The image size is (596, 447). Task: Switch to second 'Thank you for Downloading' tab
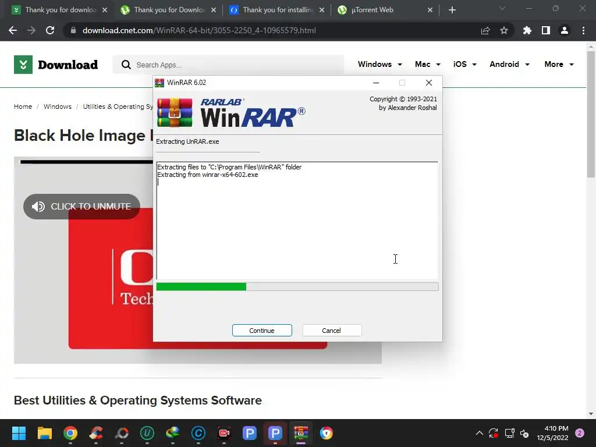(168, 10)
